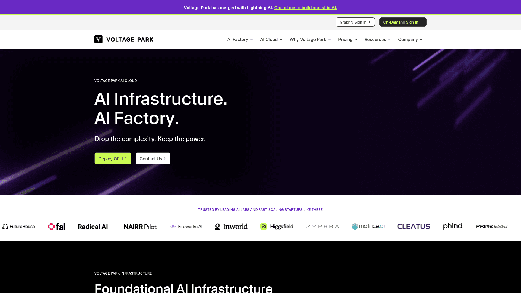
Task: Click the 'AI Infrastructure. AI Factory.' heading
Action: [161, 108]
